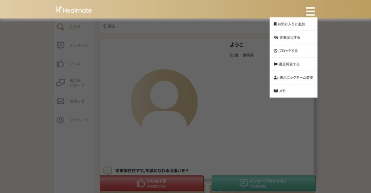Click the Healmate logo
This screenshot has height=193, width=371.
coord(74,10)
